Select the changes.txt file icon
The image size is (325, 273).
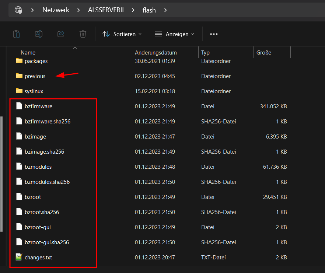coord(19,257)
